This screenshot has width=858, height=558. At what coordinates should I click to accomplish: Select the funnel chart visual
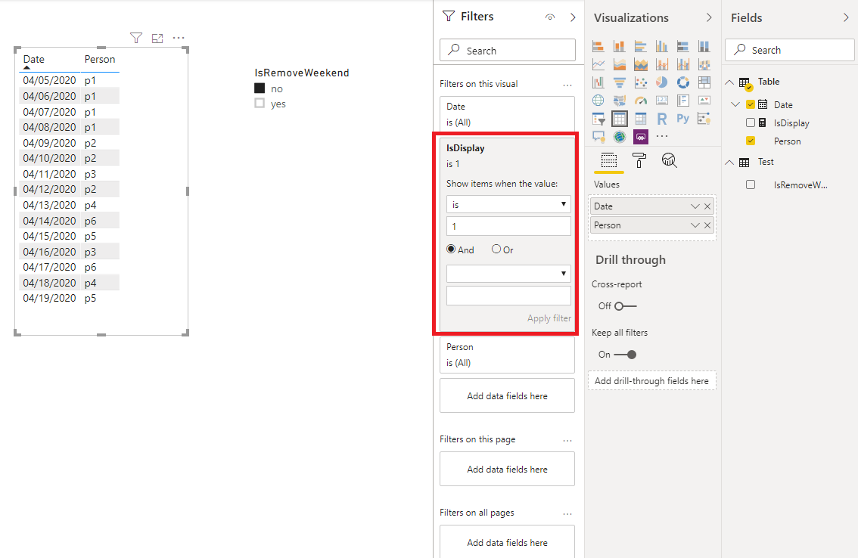tap(620, 82)
